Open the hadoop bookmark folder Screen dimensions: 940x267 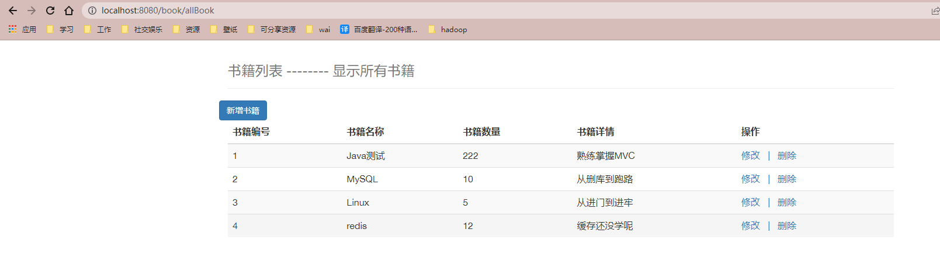(x=448, y=29)
